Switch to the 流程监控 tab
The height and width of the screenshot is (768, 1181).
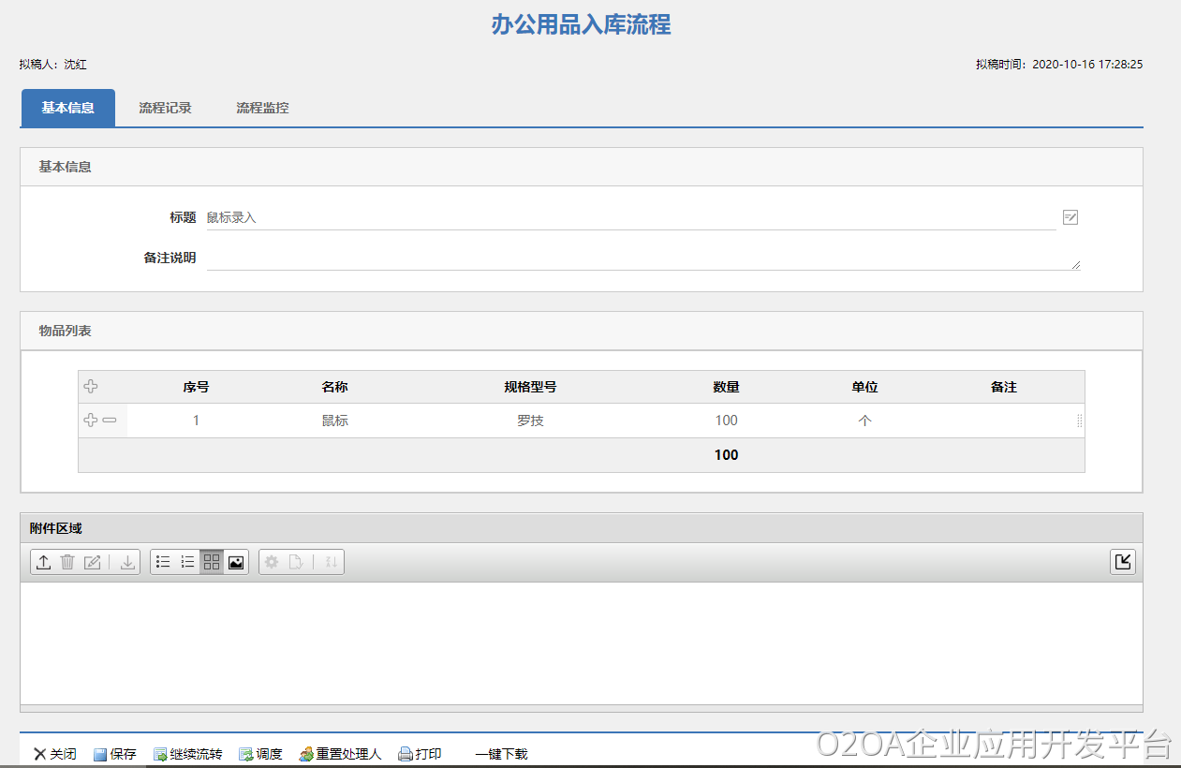point(262,108)
